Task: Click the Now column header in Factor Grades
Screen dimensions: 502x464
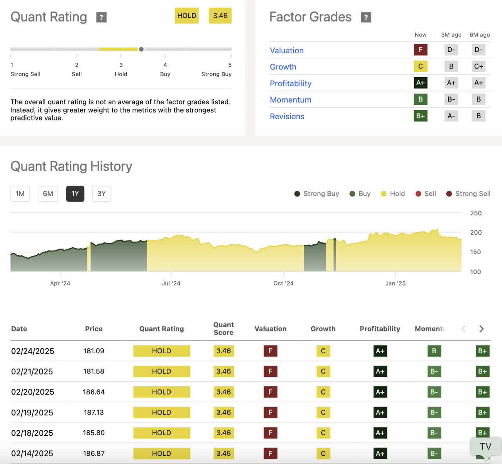Action: coord(420,35)
